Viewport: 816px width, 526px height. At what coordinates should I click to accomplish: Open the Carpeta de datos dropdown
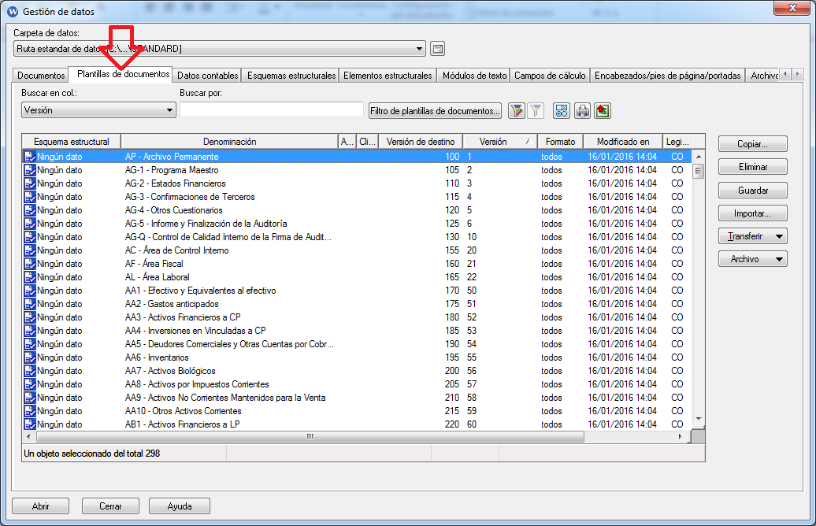click(419, 49)
